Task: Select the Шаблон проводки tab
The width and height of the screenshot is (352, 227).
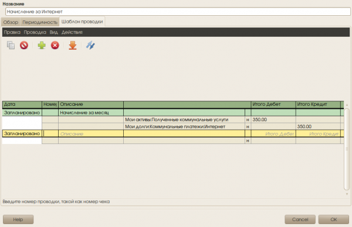Action: click(82, 22)
